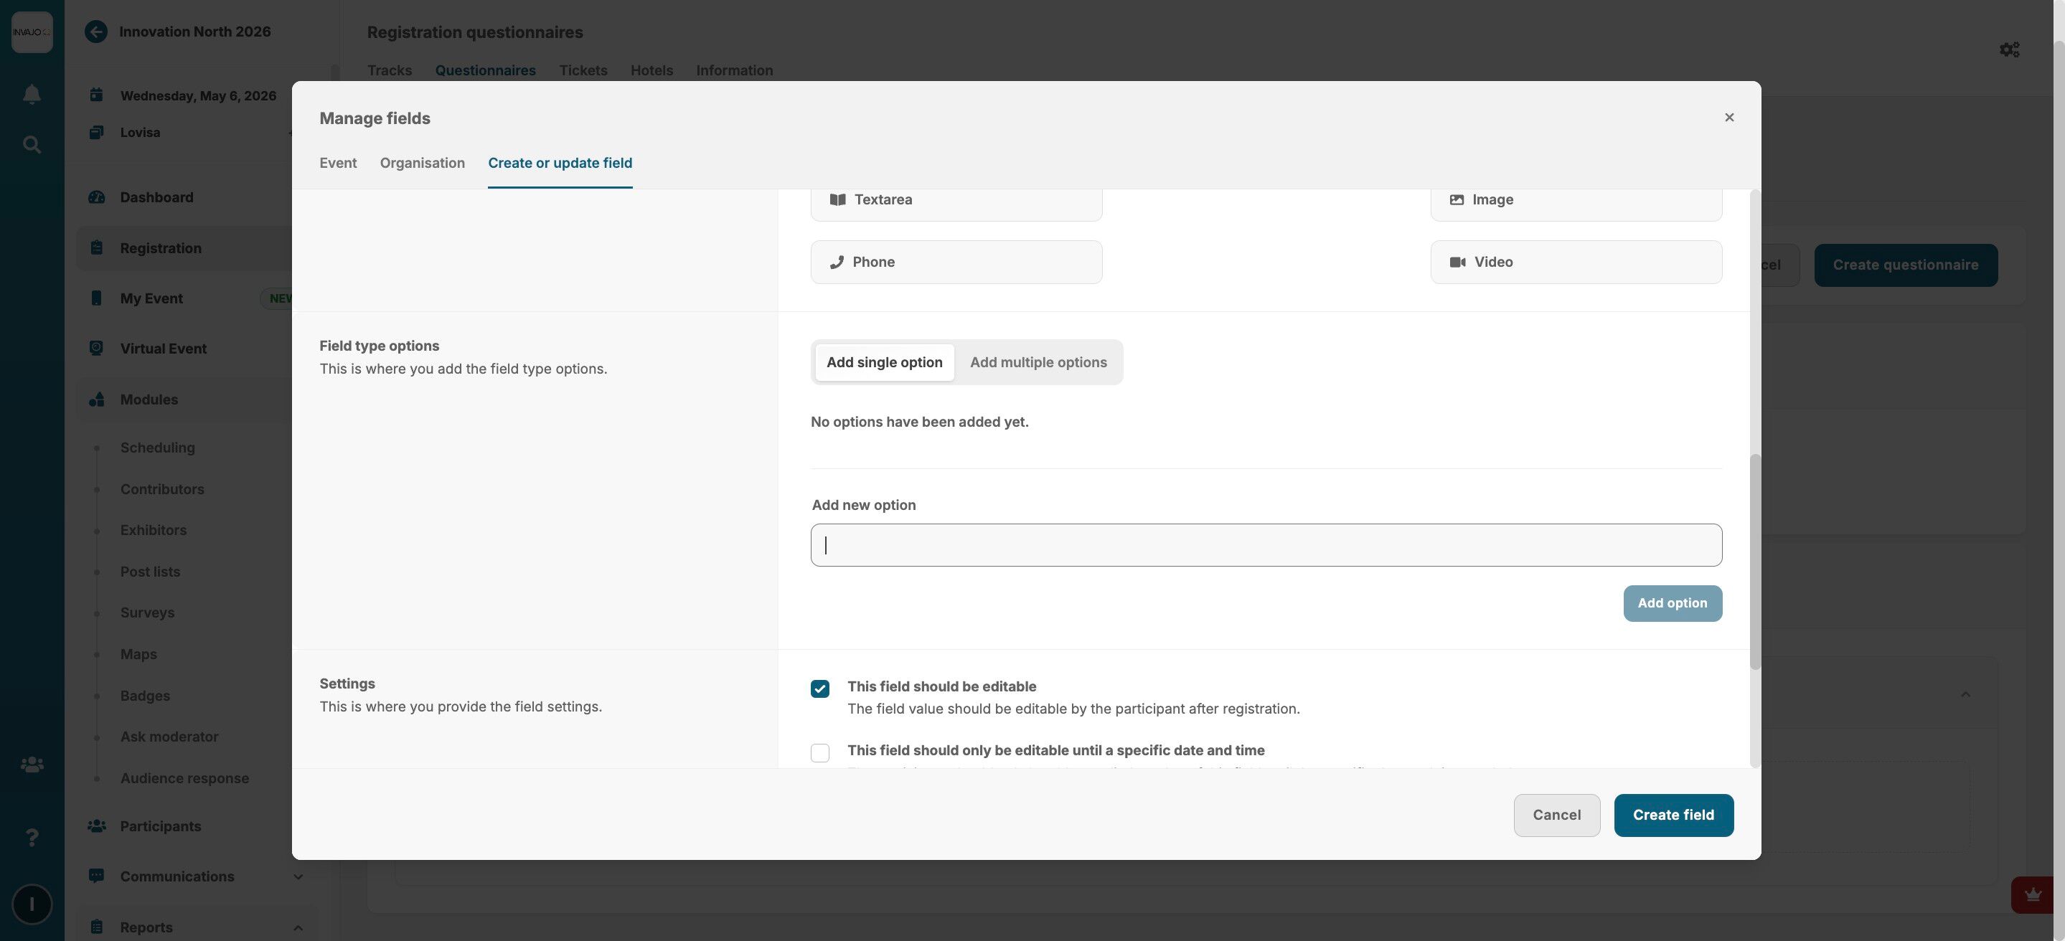2065x941 pixels.
Task: Click the Add new option input
Action: click(1265, 545)
